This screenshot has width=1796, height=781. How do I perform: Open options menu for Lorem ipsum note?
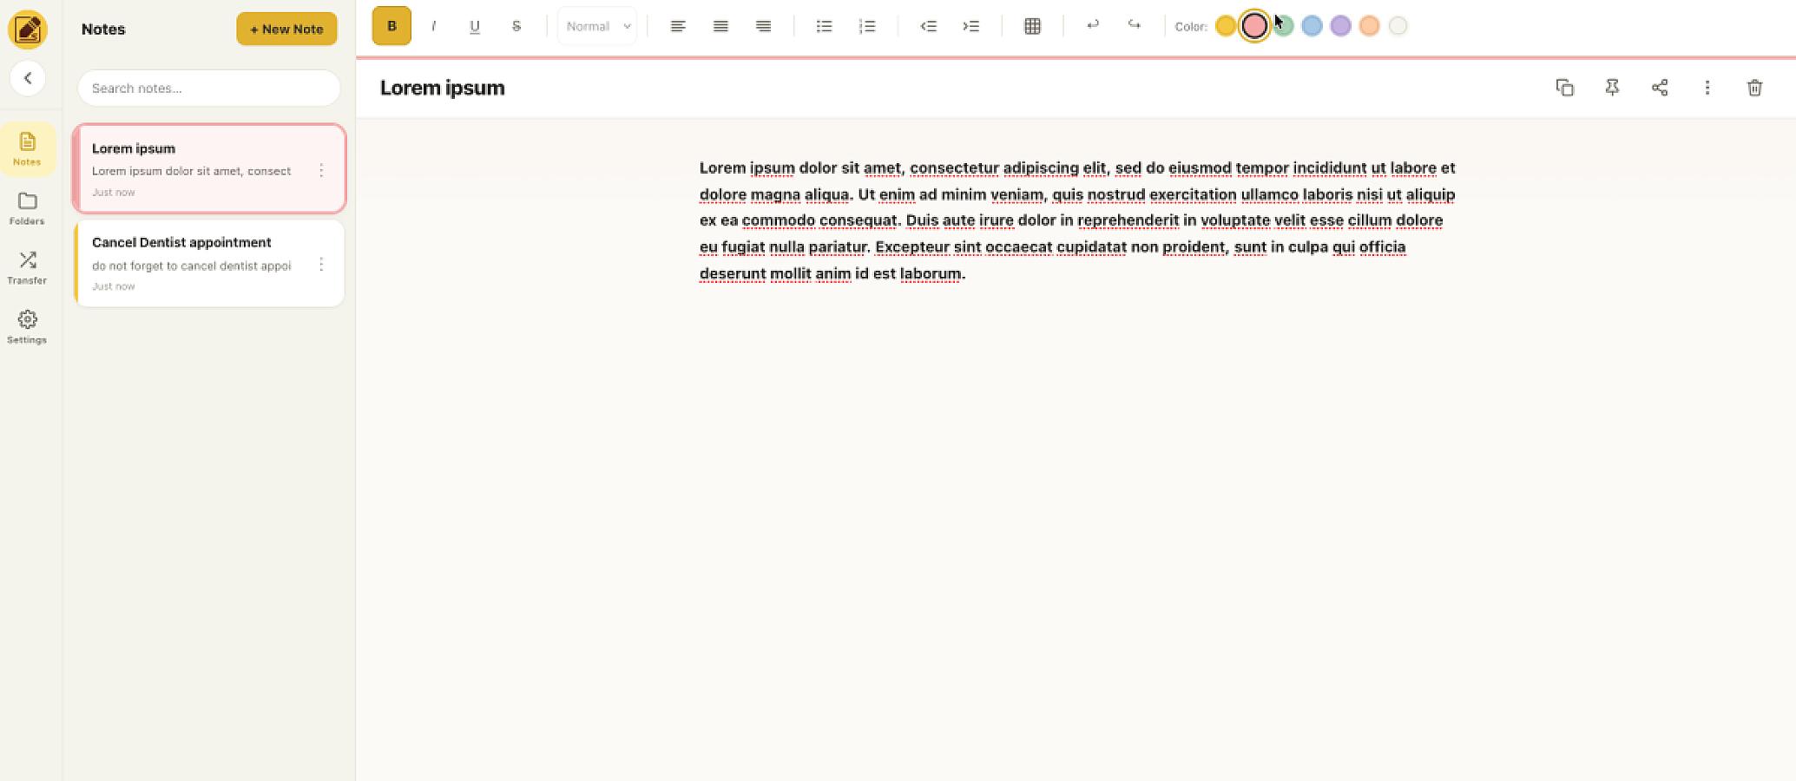(x=321, y=170)
